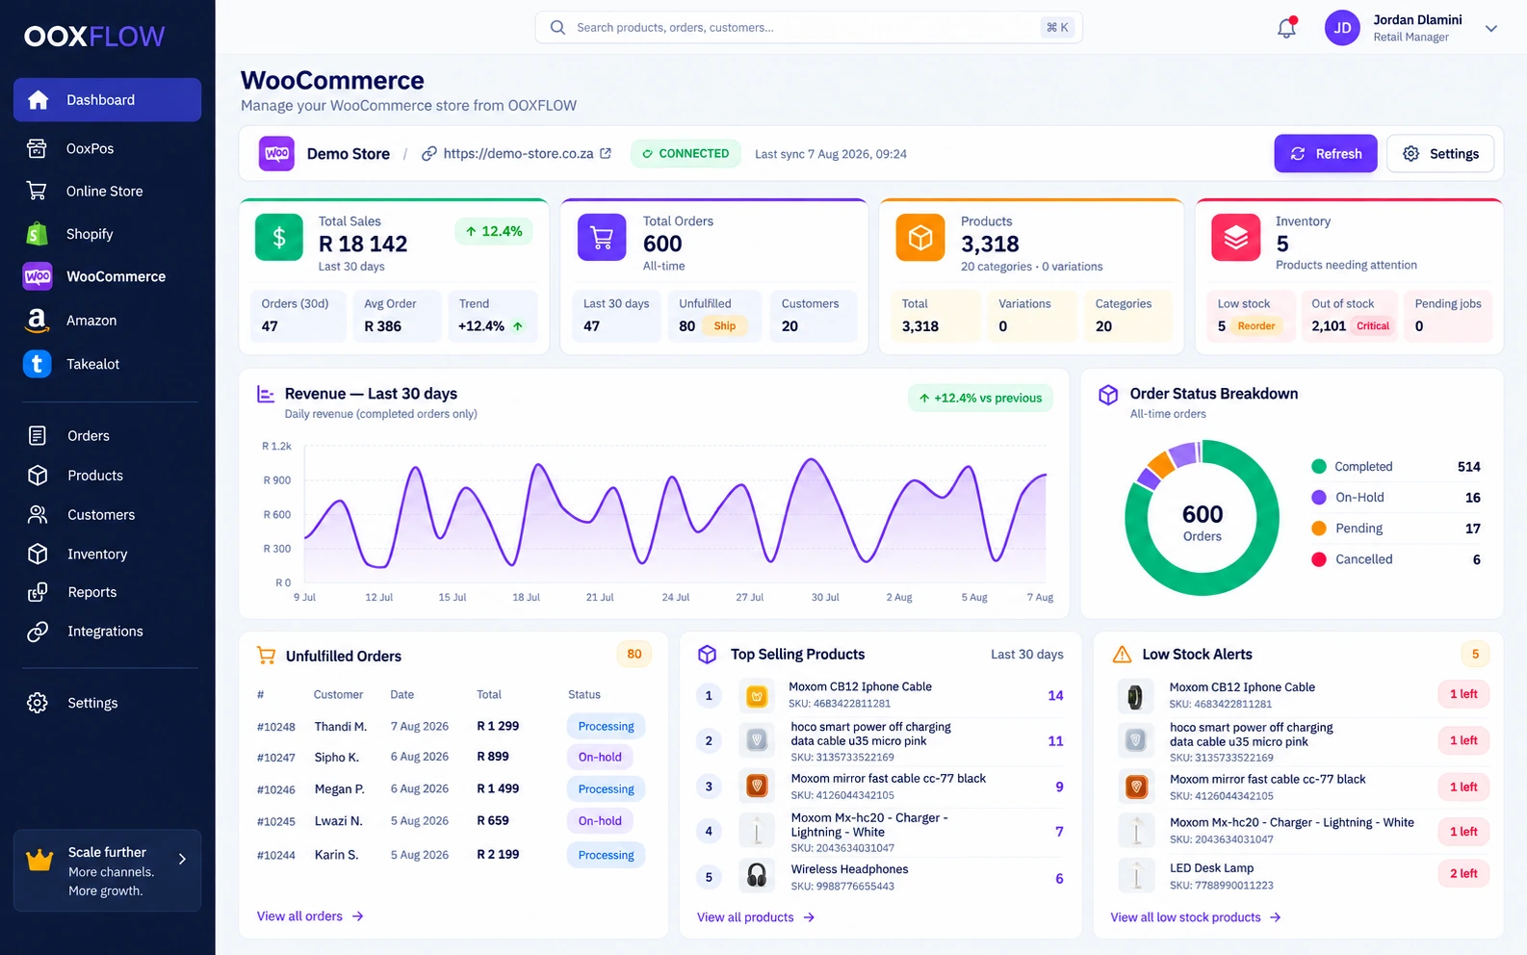
Task: Click the Total Sales dollar icon
Action: pyautogui.click(x=279, y=237)
